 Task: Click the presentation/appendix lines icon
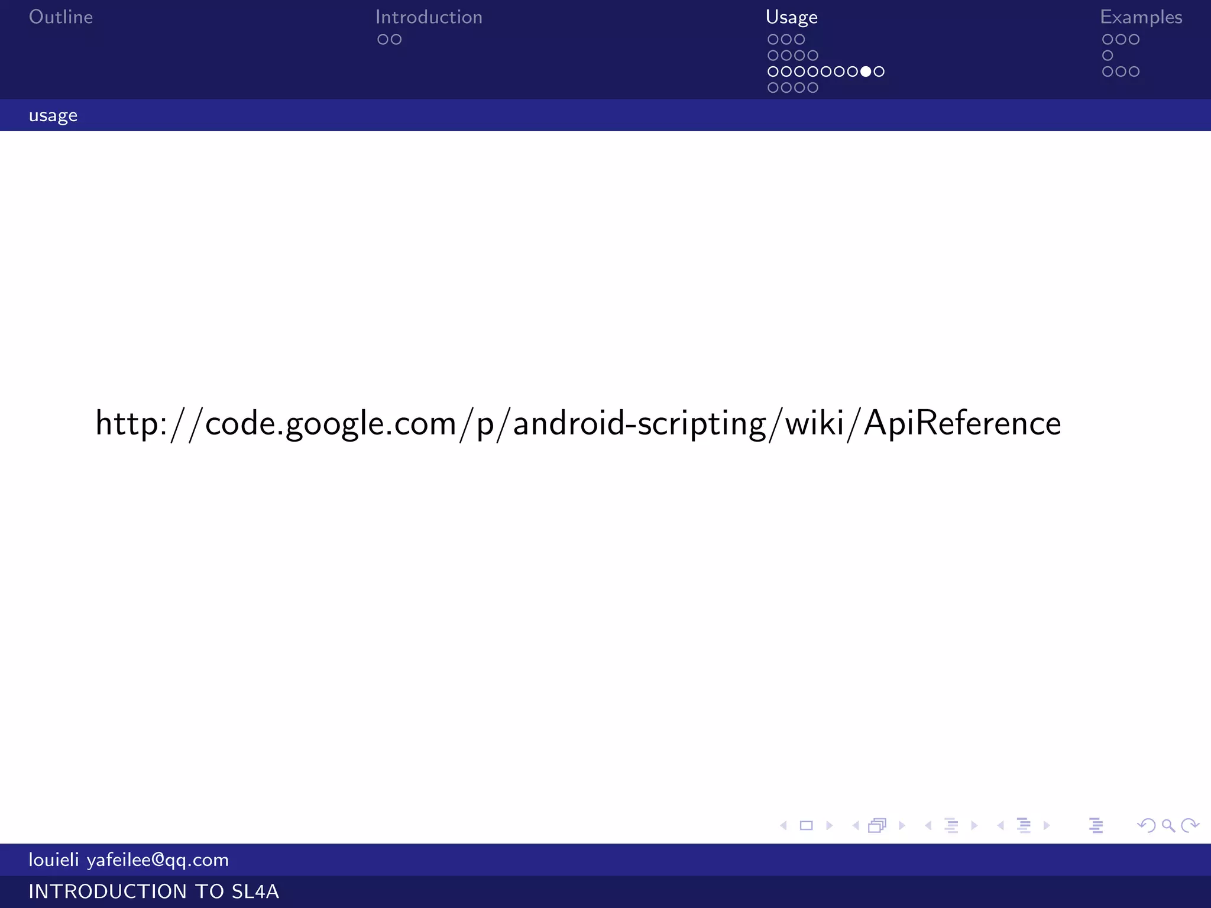click(1096, 825)
